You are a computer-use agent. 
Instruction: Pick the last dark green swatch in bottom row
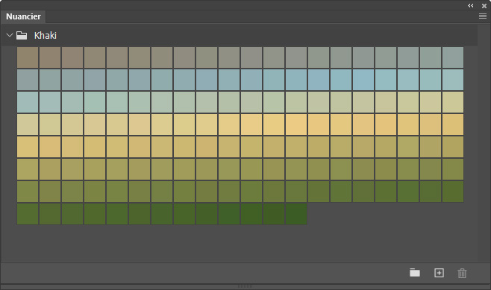pos(296,214)
